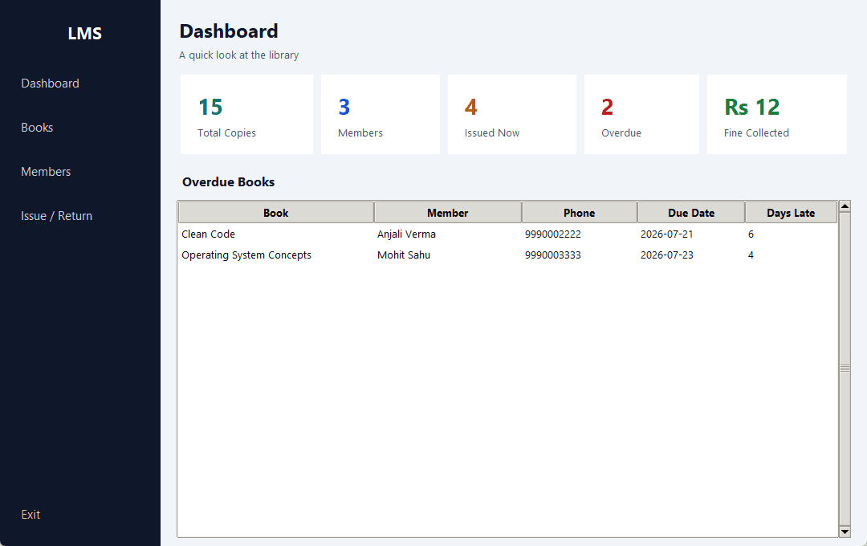This screenshot has height=546, width=867.
Task: Click phone number 9990002222
Action: point(553,234)
